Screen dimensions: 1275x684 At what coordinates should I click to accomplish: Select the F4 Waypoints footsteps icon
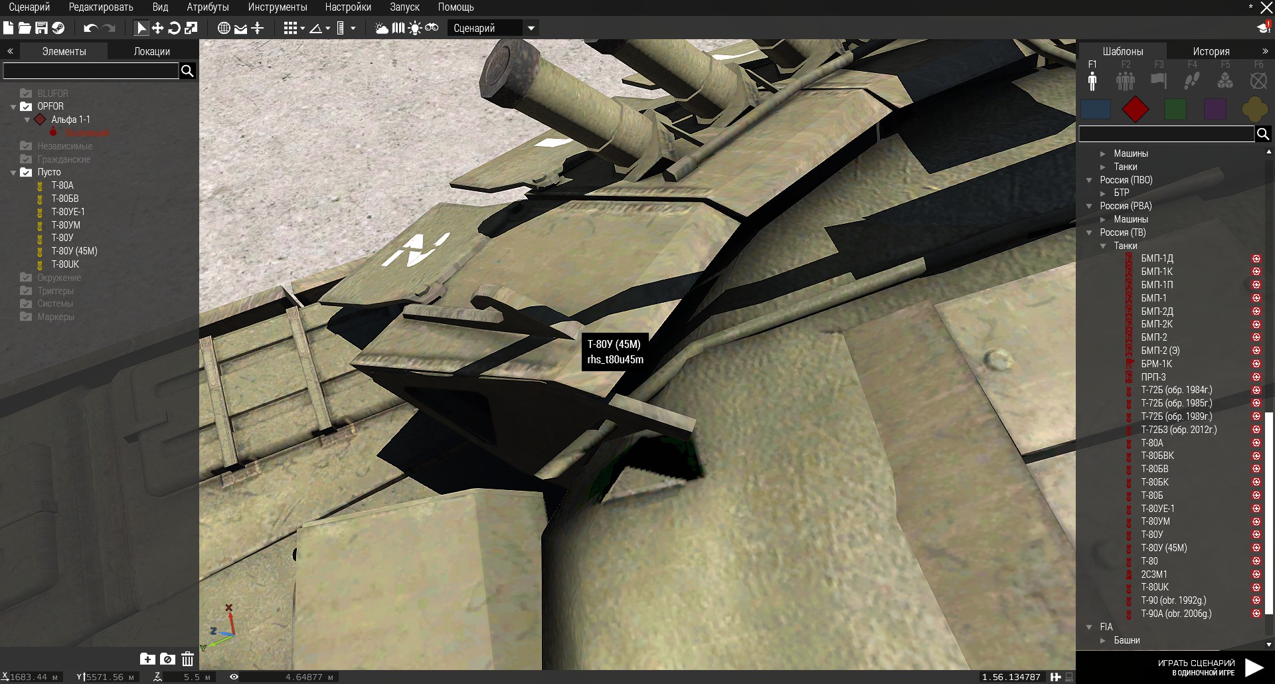pos(1192,80)
